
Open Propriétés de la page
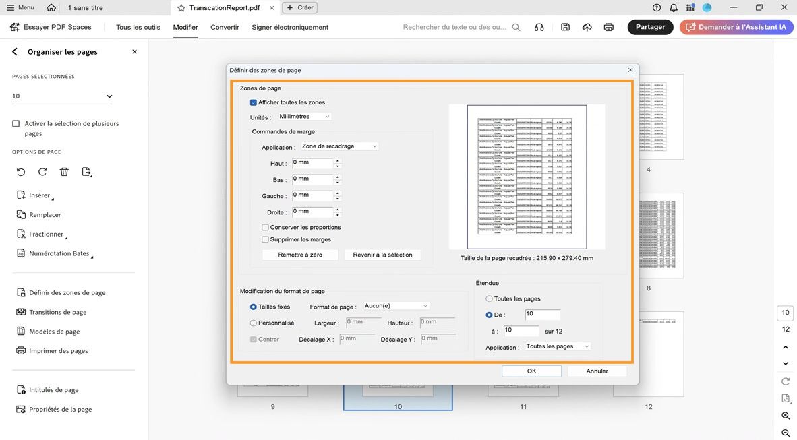(55, 410)
